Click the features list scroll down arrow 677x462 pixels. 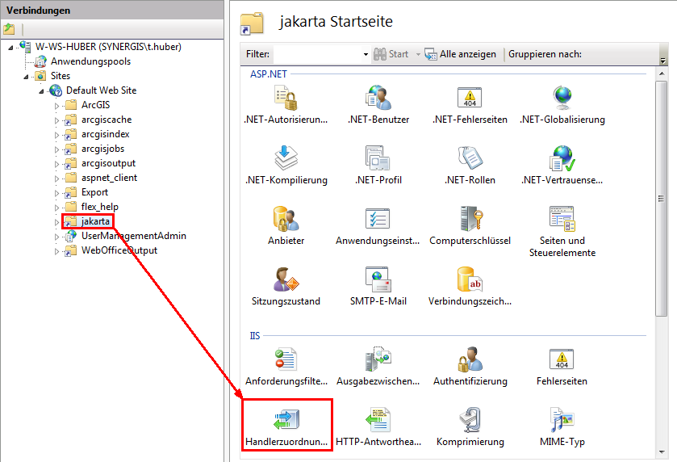[x=662, y=452]
